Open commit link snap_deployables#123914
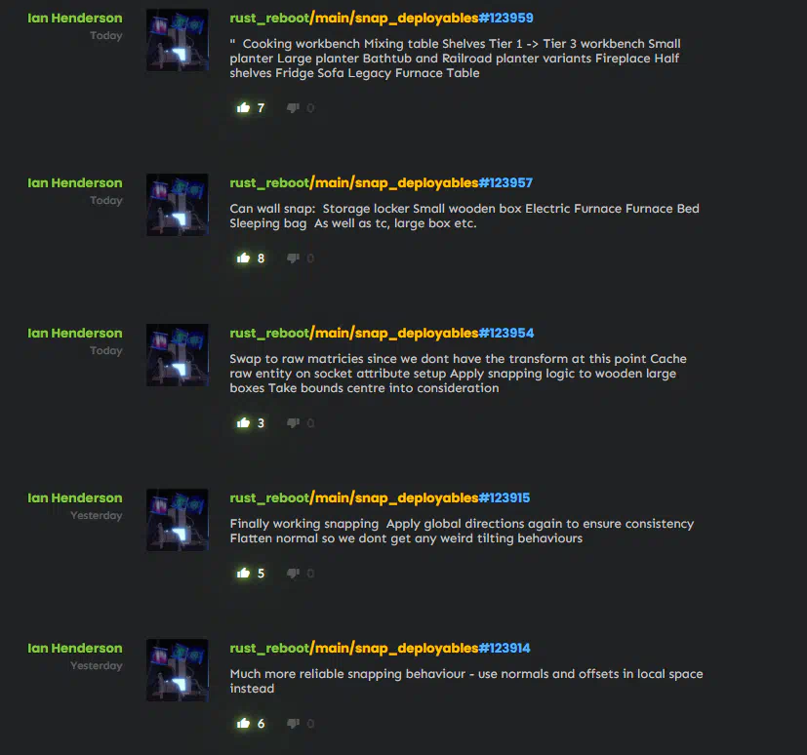Viewport: 807px width, 755px height. [380, 649]
